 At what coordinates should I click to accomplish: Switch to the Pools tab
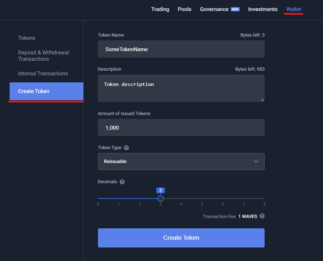tap(184, 9)
